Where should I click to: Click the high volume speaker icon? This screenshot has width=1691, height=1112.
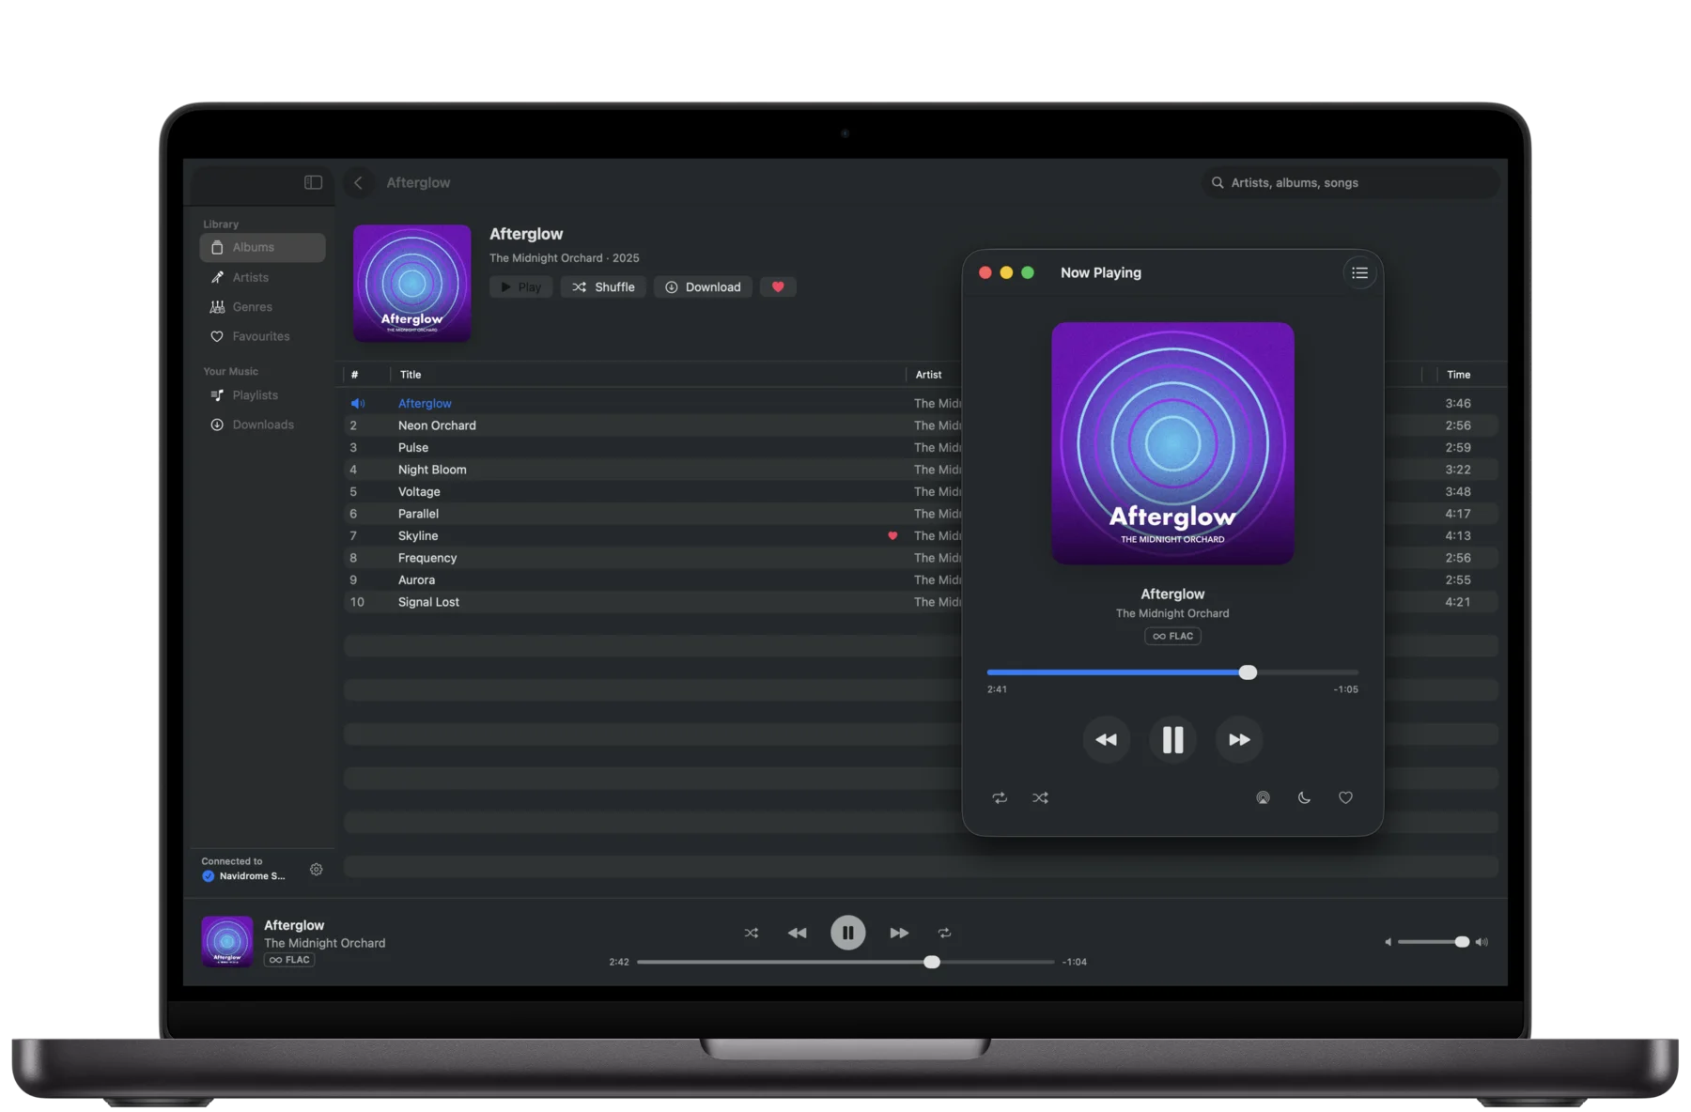point(1482,942)
